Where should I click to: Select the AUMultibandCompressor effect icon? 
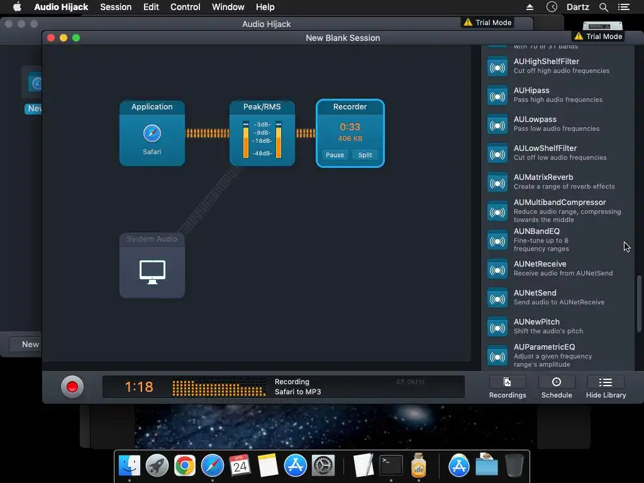point(497,212)
